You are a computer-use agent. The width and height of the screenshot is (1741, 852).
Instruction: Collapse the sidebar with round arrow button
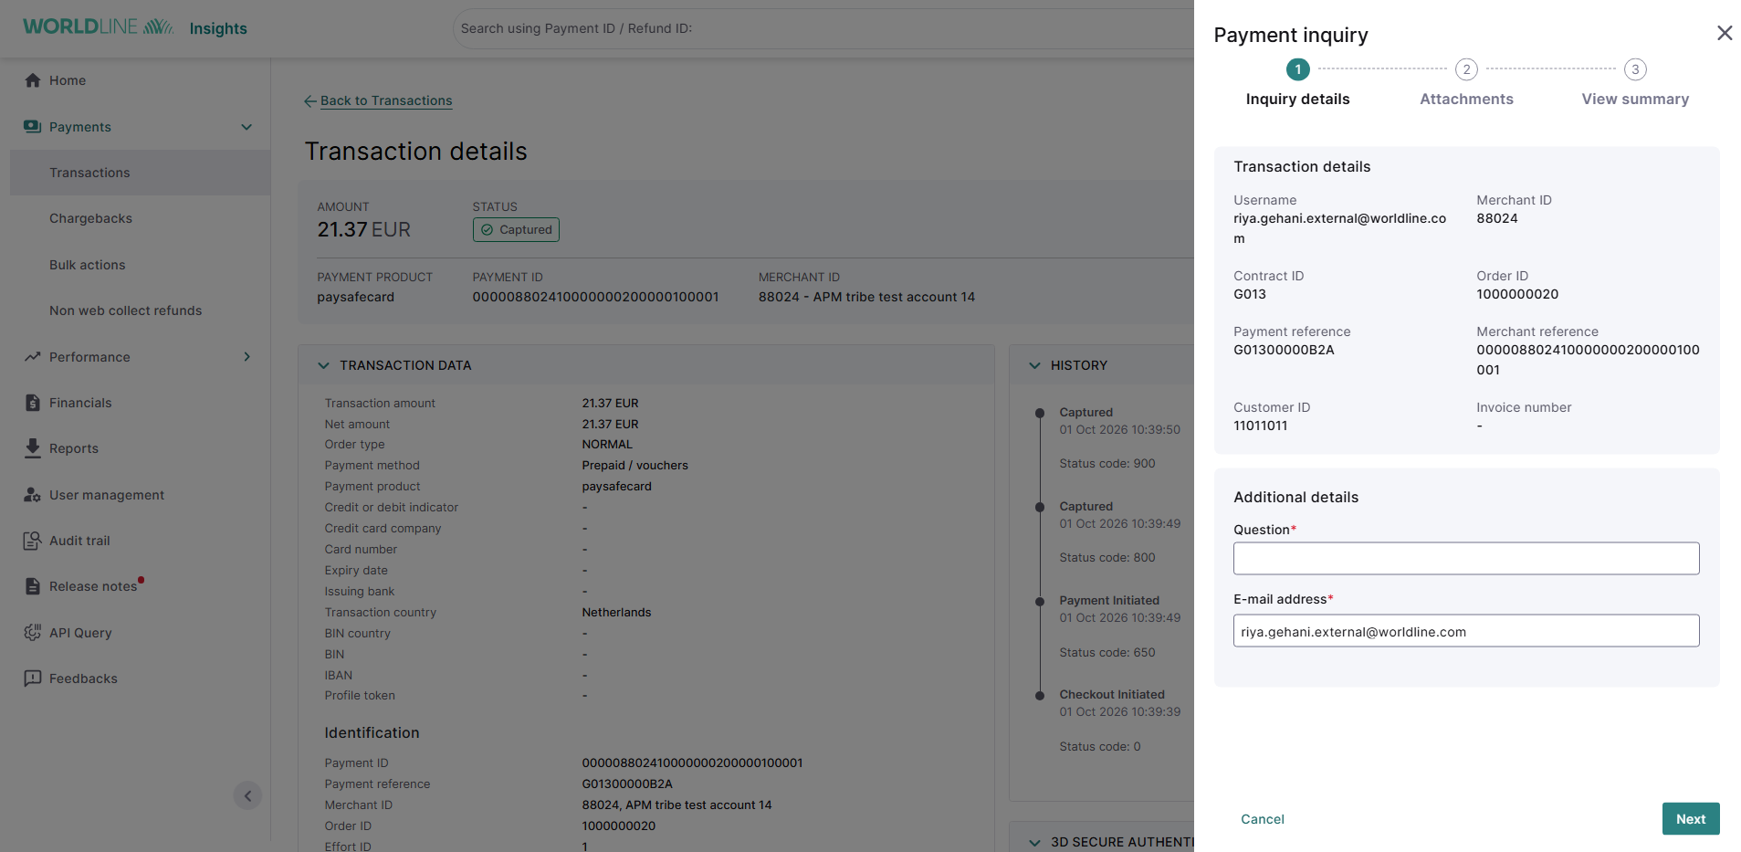[x=247, y=795]
